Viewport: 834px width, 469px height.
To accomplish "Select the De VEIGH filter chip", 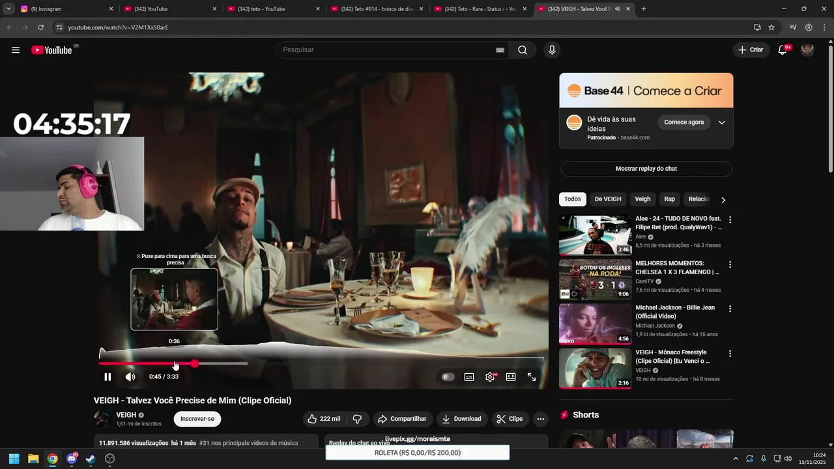I will [608, 199].
